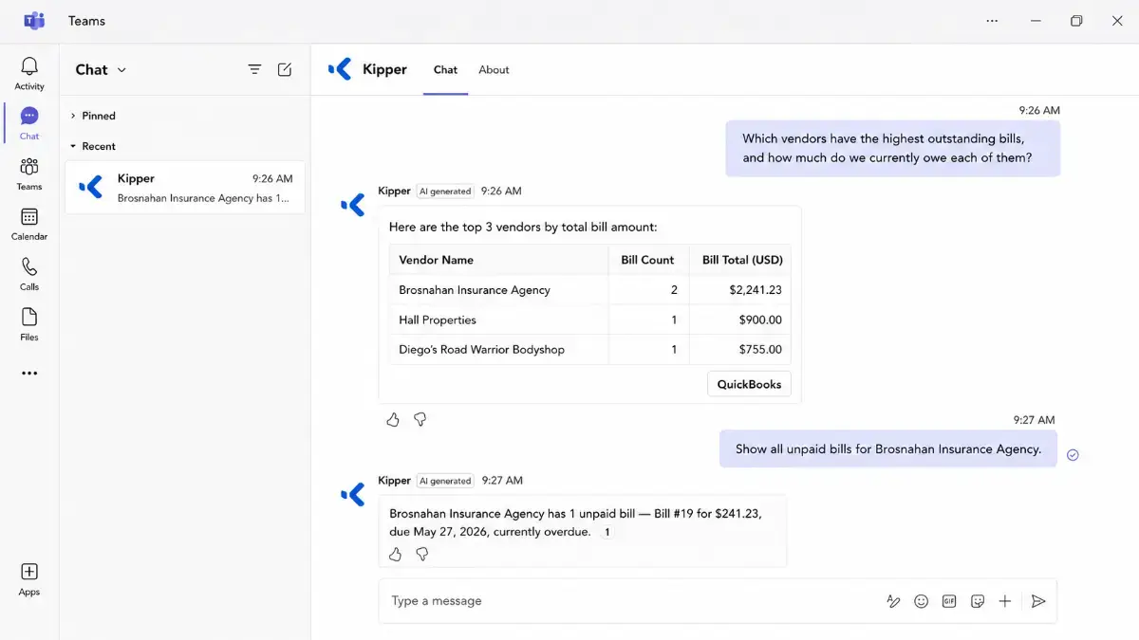Open the Calls phone icon
The height and width of the screenshot is (640, 1139).
[29, 267]
